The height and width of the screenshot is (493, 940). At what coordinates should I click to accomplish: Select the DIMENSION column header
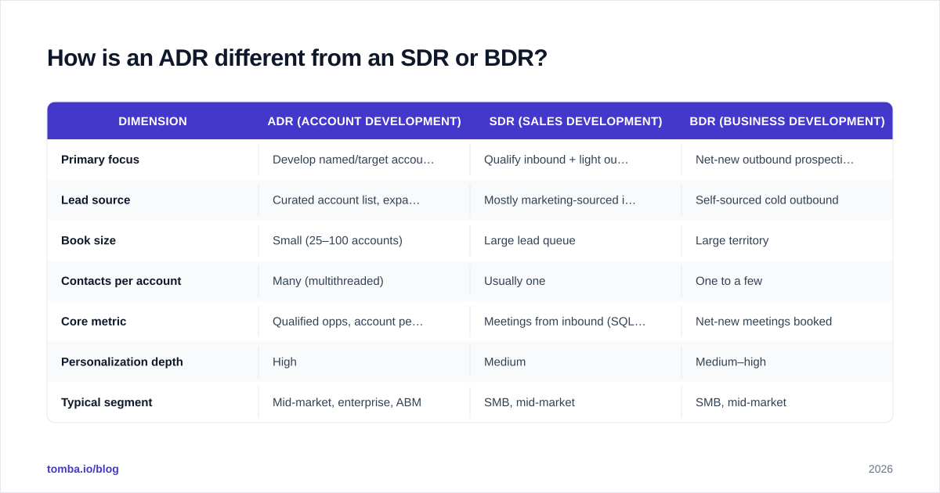(153, 121)
